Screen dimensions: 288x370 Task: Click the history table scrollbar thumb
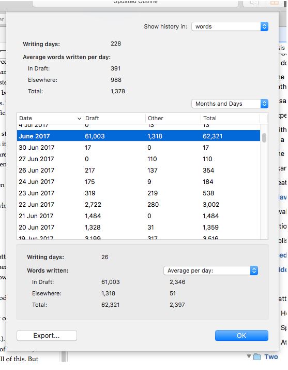click(x=264, y=138)
